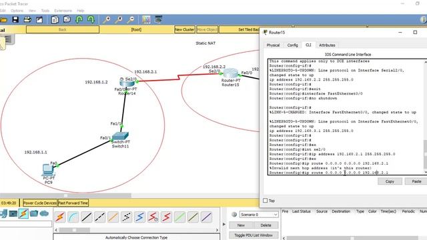
Task: Click the Move Object button
Action: point(207,29)
